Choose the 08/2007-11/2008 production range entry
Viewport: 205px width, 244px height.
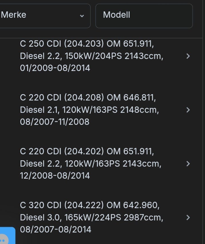point(55,122)
